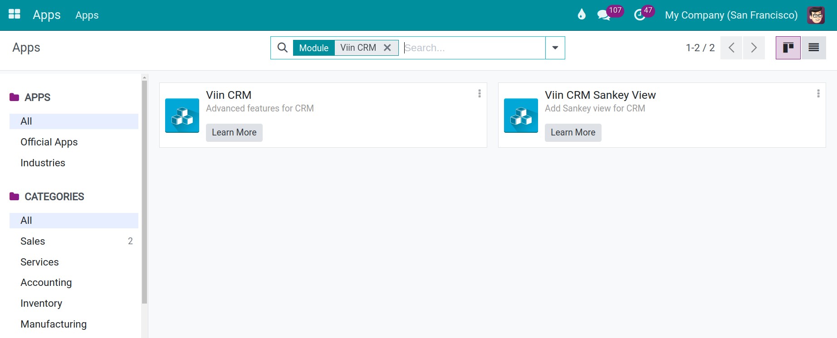Open the Apps menu item in navbar
This screenshot has height=338, width=837.
point(87,15)
